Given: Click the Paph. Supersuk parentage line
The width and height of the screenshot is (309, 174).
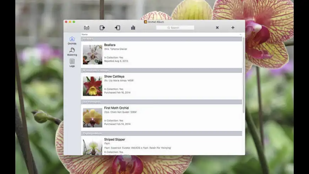Looking at the screenshot, I should click(x=137, y=148).
